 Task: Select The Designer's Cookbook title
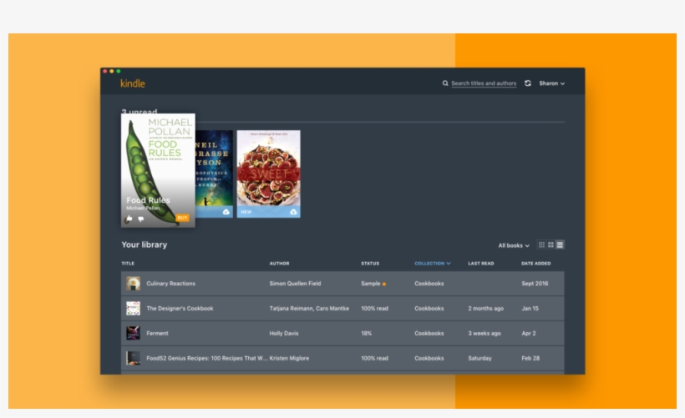[180, 308]
